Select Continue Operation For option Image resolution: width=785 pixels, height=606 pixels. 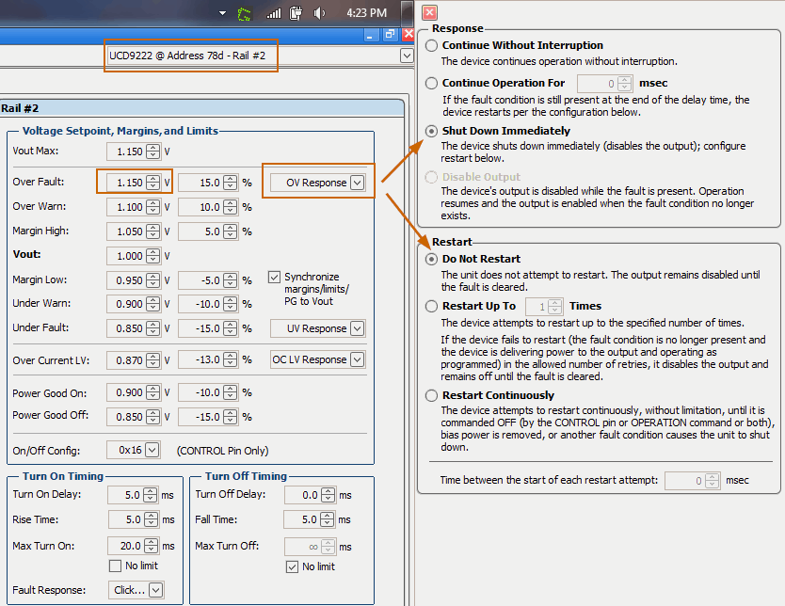431,83
